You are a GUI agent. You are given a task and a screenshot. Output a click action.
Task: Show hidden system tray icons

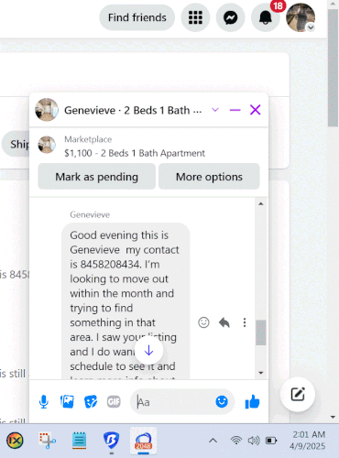coord(213,441)
